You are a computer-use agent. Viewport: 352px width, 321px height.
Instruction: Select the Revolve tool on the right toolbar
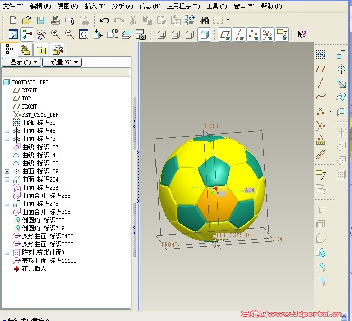[x=341, y=68]
